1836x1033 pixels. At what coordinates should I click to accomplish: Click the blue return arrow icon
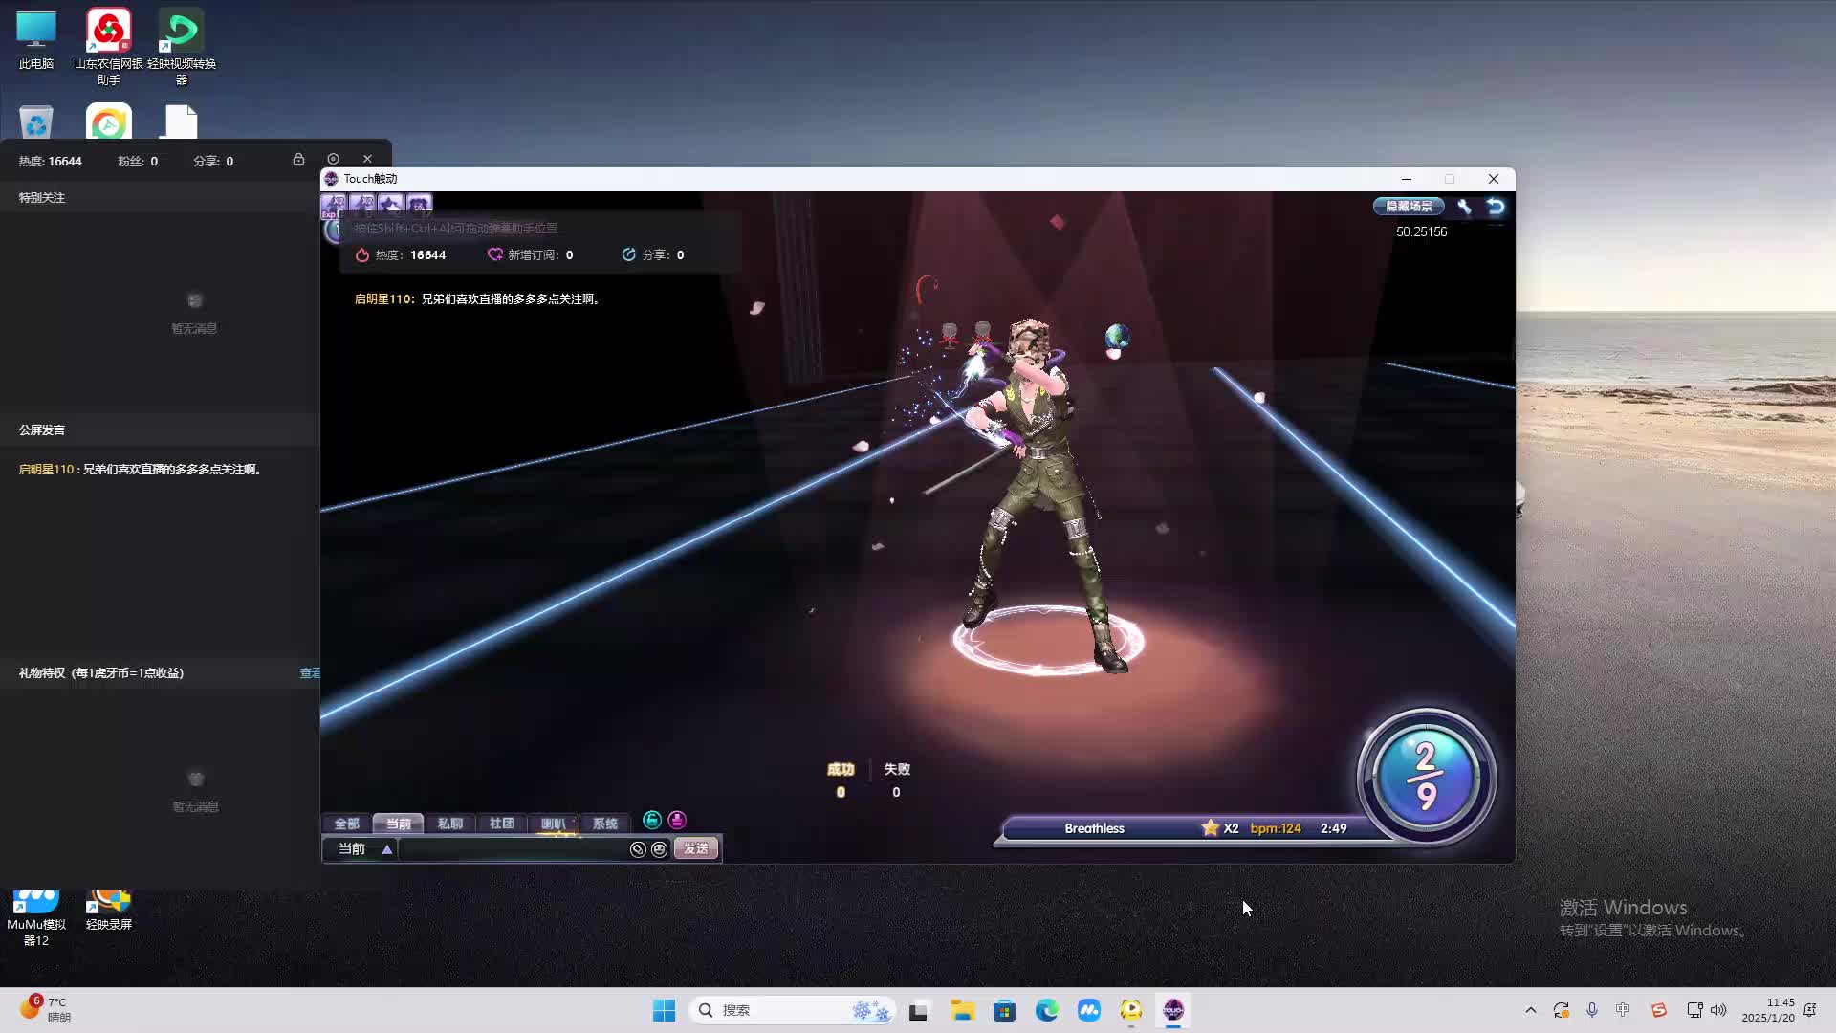coord(1496,206)
